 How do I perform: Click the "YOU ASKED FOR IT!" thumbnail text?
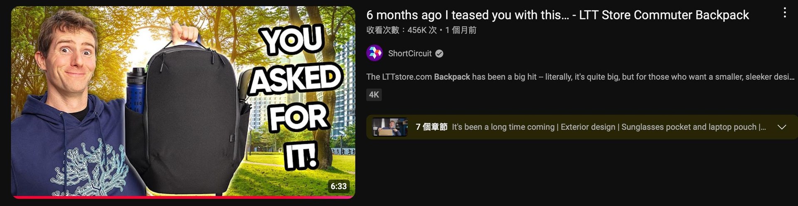[296, 97]
